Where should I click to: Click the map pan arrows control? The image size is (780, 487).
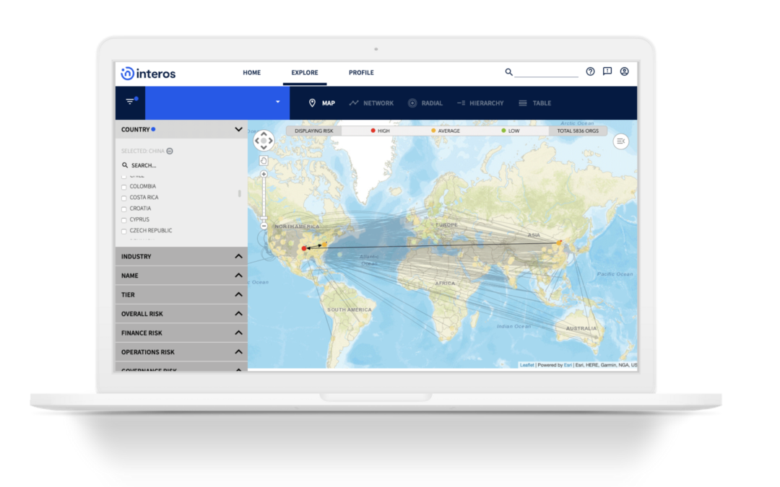click(x=264, y=141)
